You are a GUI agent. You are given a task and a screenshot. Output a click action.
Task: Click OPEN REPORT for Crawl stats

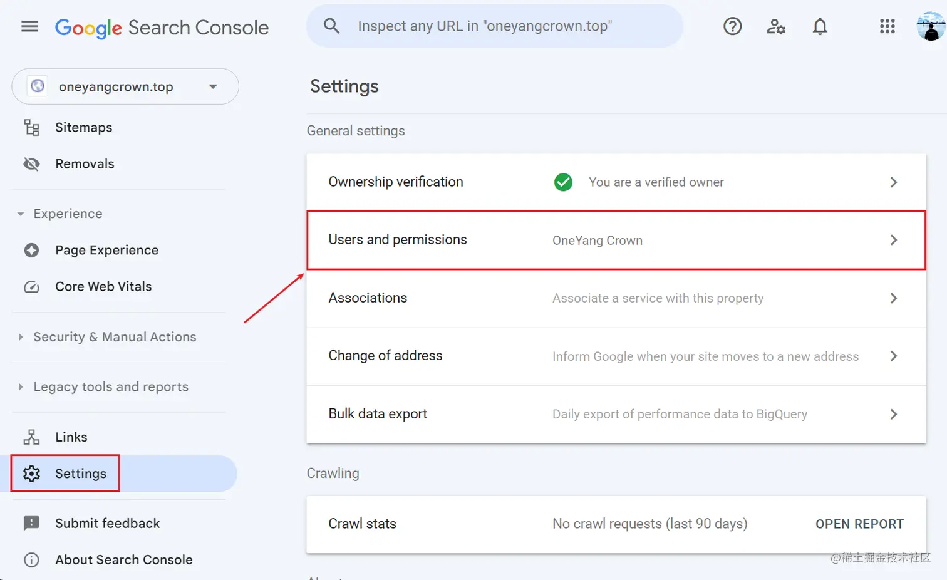859,524
